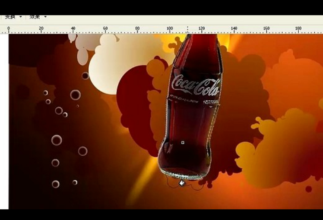This screenshot has height=220, width=323.
Task: Click the ruler mark labeled 60
Action: (x=105, y=28)
